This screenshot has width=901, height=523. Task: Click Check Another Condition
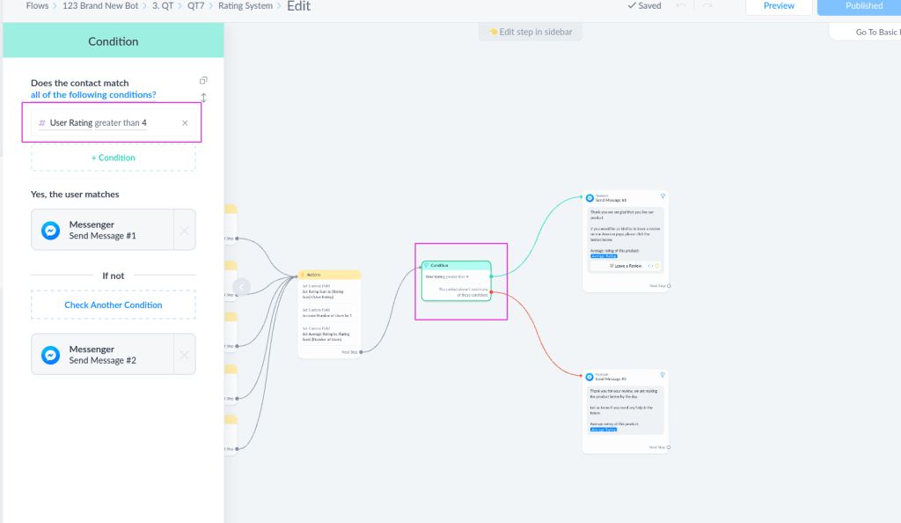114,306
